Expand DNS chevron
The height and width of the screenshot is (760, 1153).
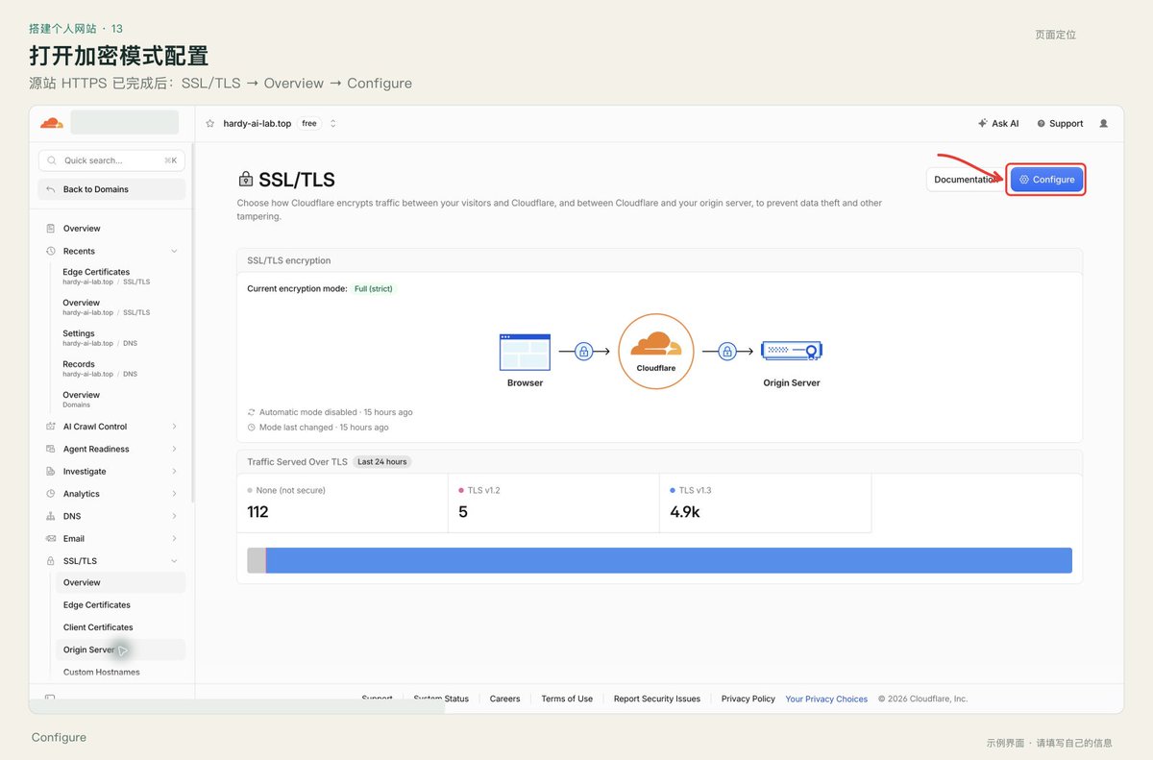(174, 516)
